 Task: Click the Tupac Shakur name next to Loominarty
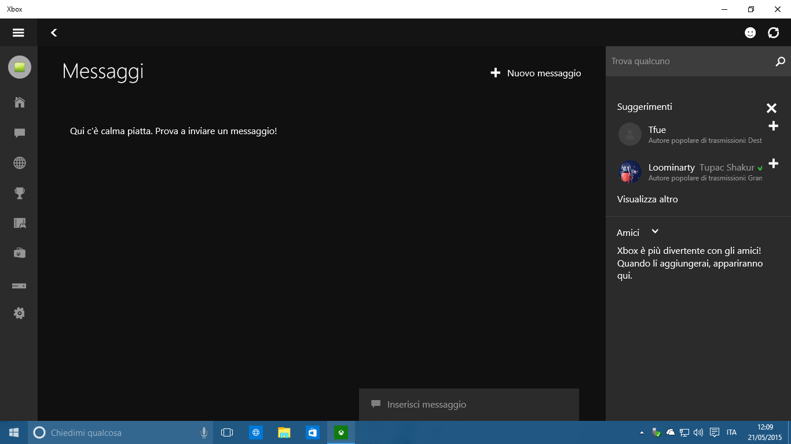(727, 168)
